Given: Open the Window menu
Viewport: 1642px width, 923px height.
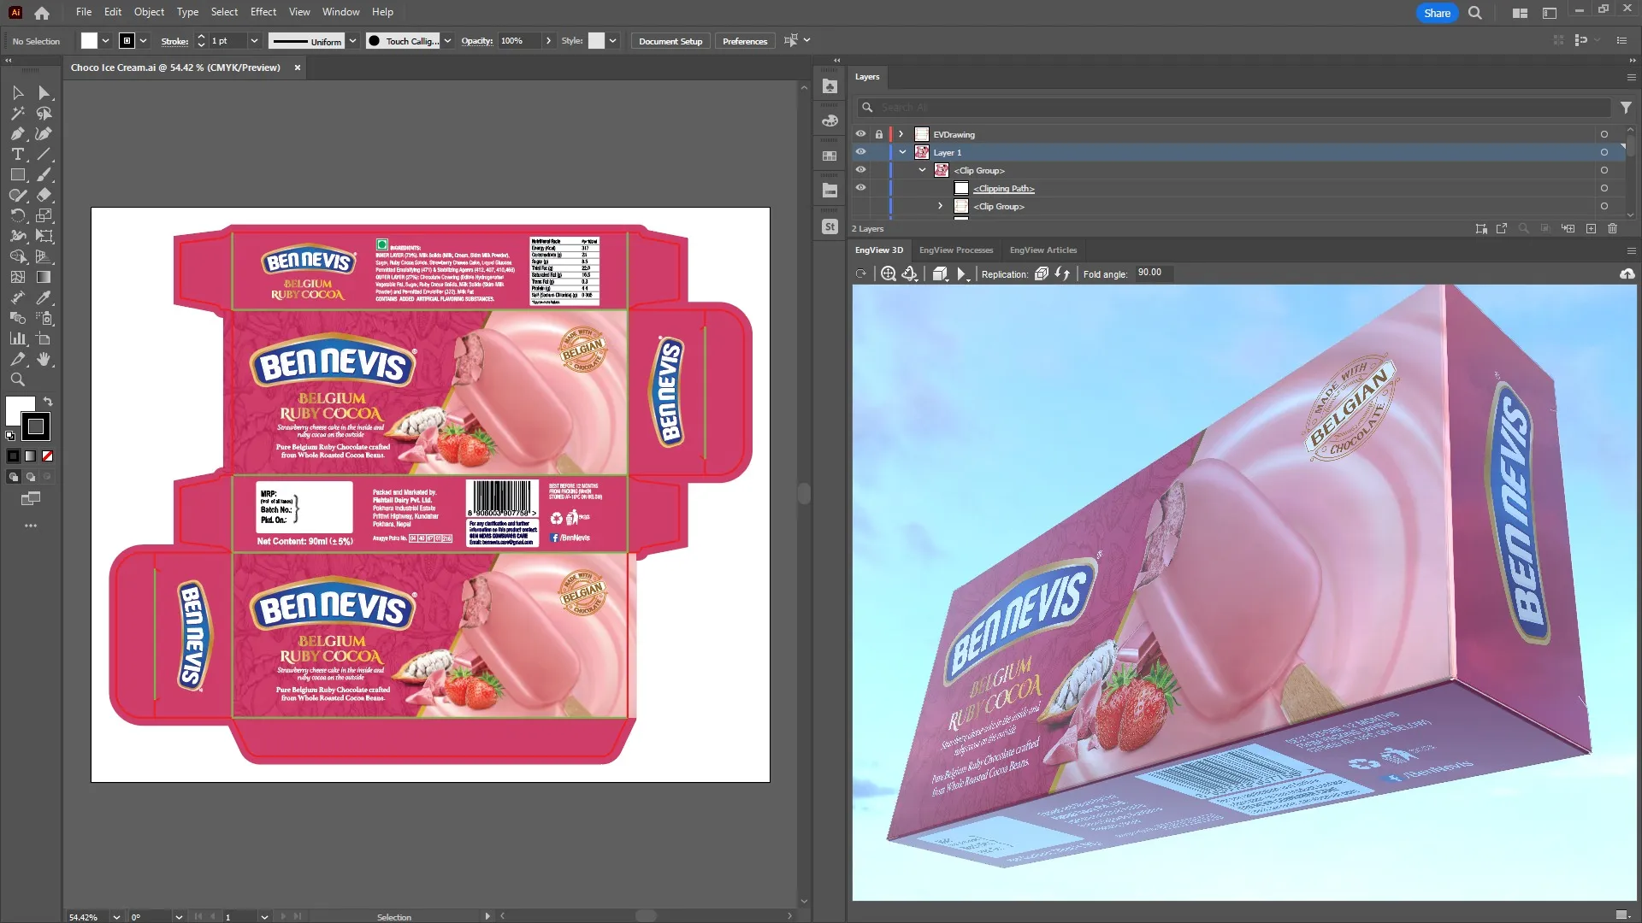Looking at the screenshot, I should click(340, 12).
